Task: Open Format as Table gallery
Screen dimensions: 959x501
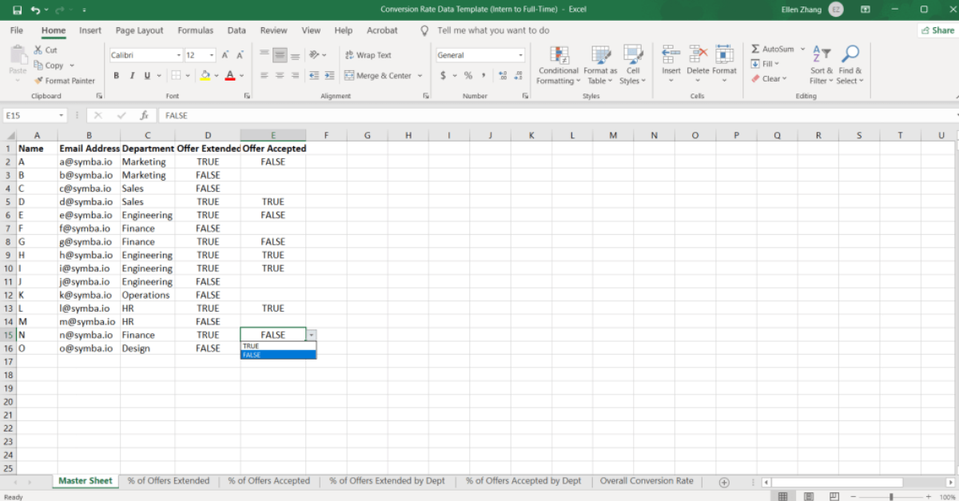Action: [600, 65]
